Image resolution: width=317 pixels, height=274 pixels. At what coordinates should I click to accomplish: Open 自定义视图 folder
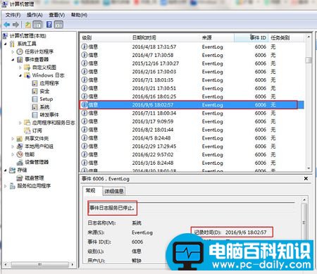(x=44, y=68)
